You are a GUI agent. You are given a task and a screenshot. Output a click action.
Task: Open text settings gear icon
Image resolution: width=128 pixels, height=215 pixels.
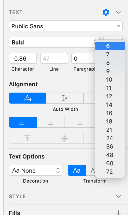tap(106, 12)
